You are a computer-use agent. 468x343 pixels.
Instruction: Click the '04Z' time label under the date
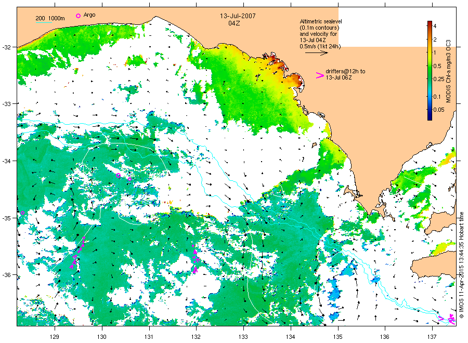click(x=234, y=23)
